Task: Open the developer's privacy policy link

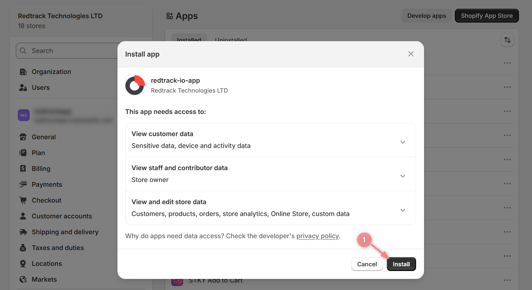Action: tap(318, 236)
